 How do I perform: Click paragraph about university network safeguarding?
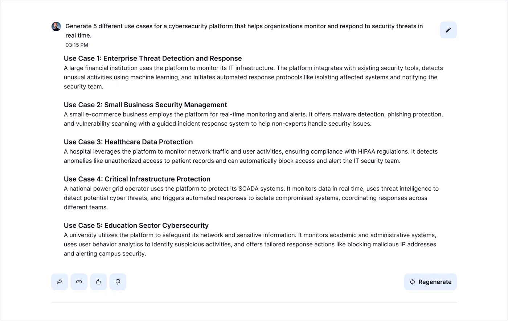point(250,244)
